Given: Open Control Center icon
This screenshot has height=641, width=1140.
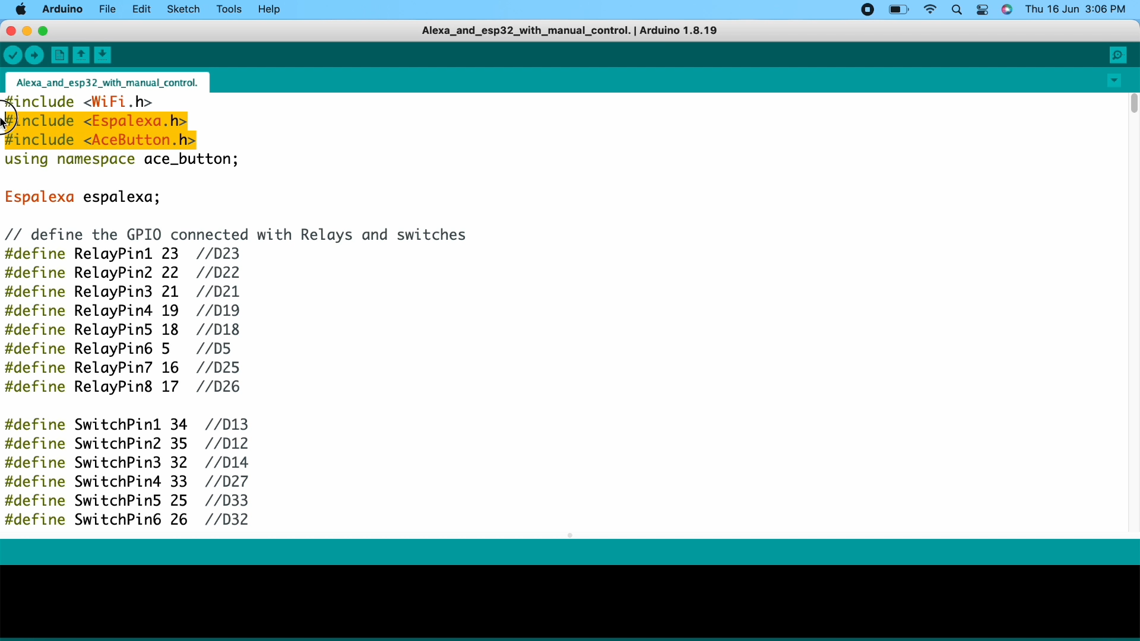Looking at the screenshot, I should [x=983, y=10].
